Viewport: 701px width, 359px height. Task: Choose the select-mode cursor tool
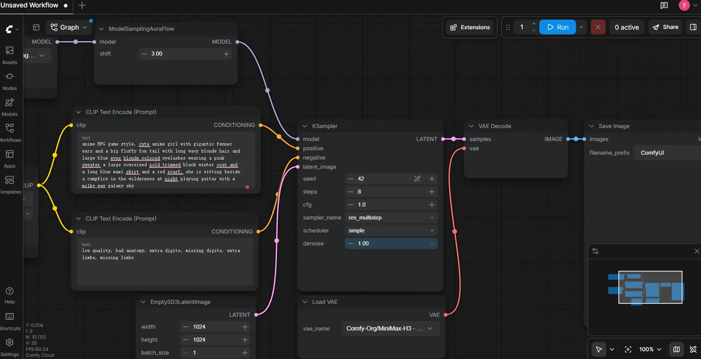point(599,349)
